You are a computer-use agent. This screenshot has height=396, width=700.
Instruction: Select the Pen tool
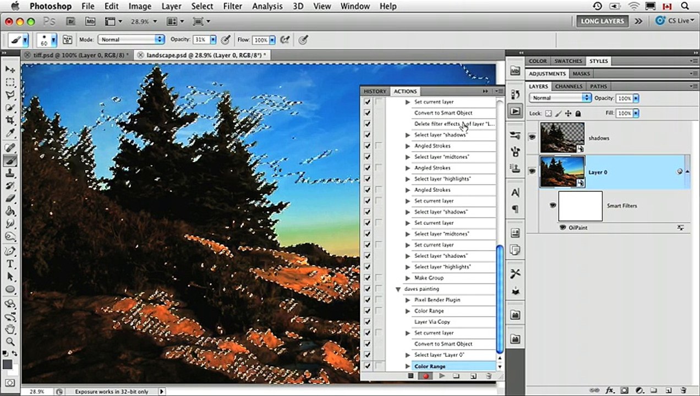point(10,251)
